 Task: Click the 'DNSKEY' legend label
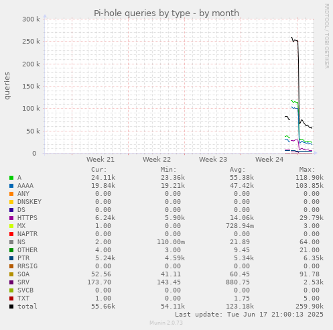click(x=29, y=202)
